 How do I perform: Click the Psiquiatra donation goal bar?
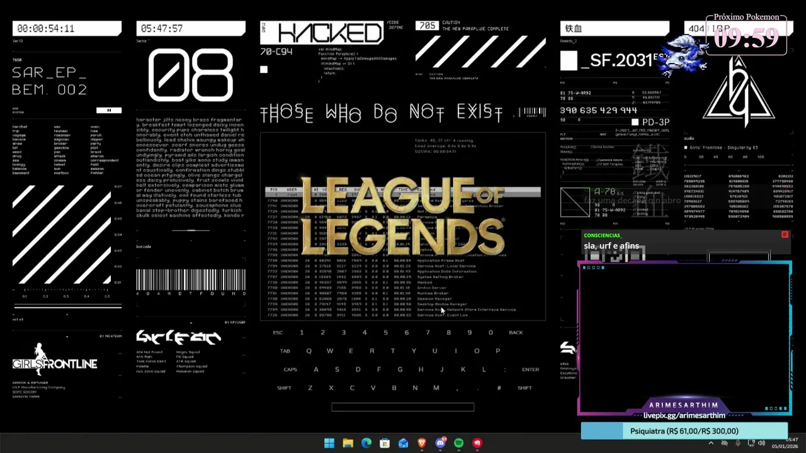point(684,431)
